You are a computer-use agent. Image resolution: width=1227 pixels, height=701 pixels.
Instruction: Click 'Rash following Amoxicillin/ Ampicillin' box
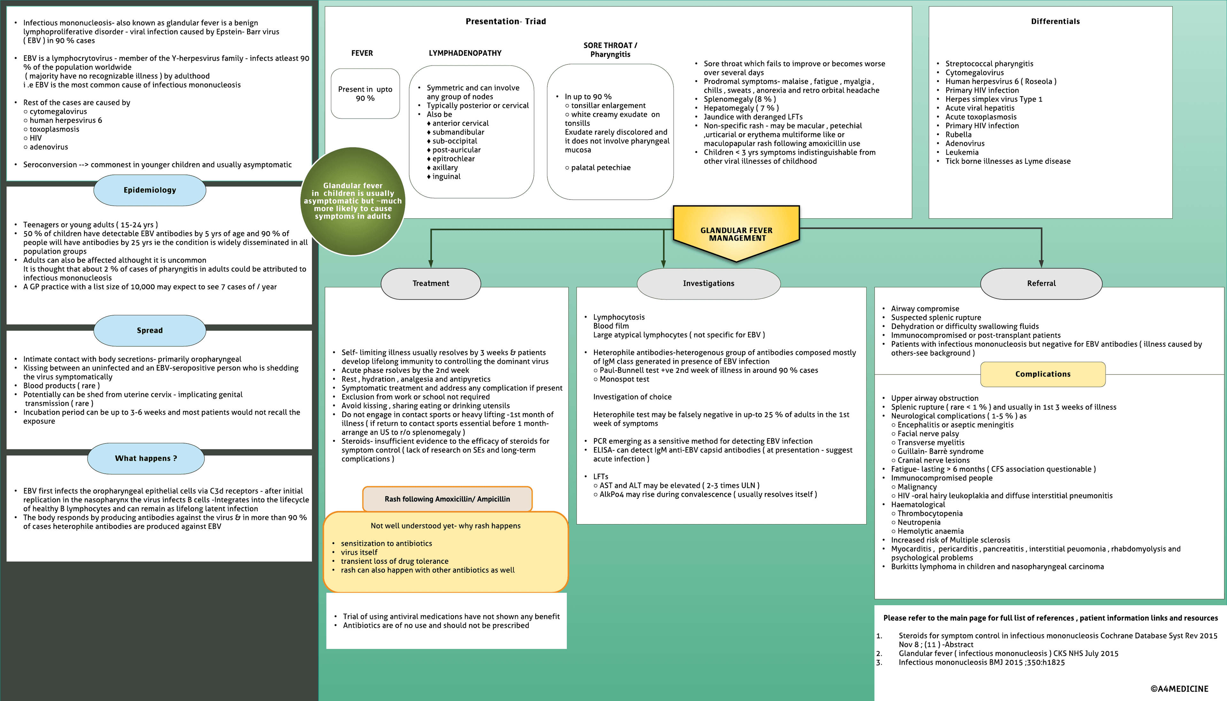[447, 499]
